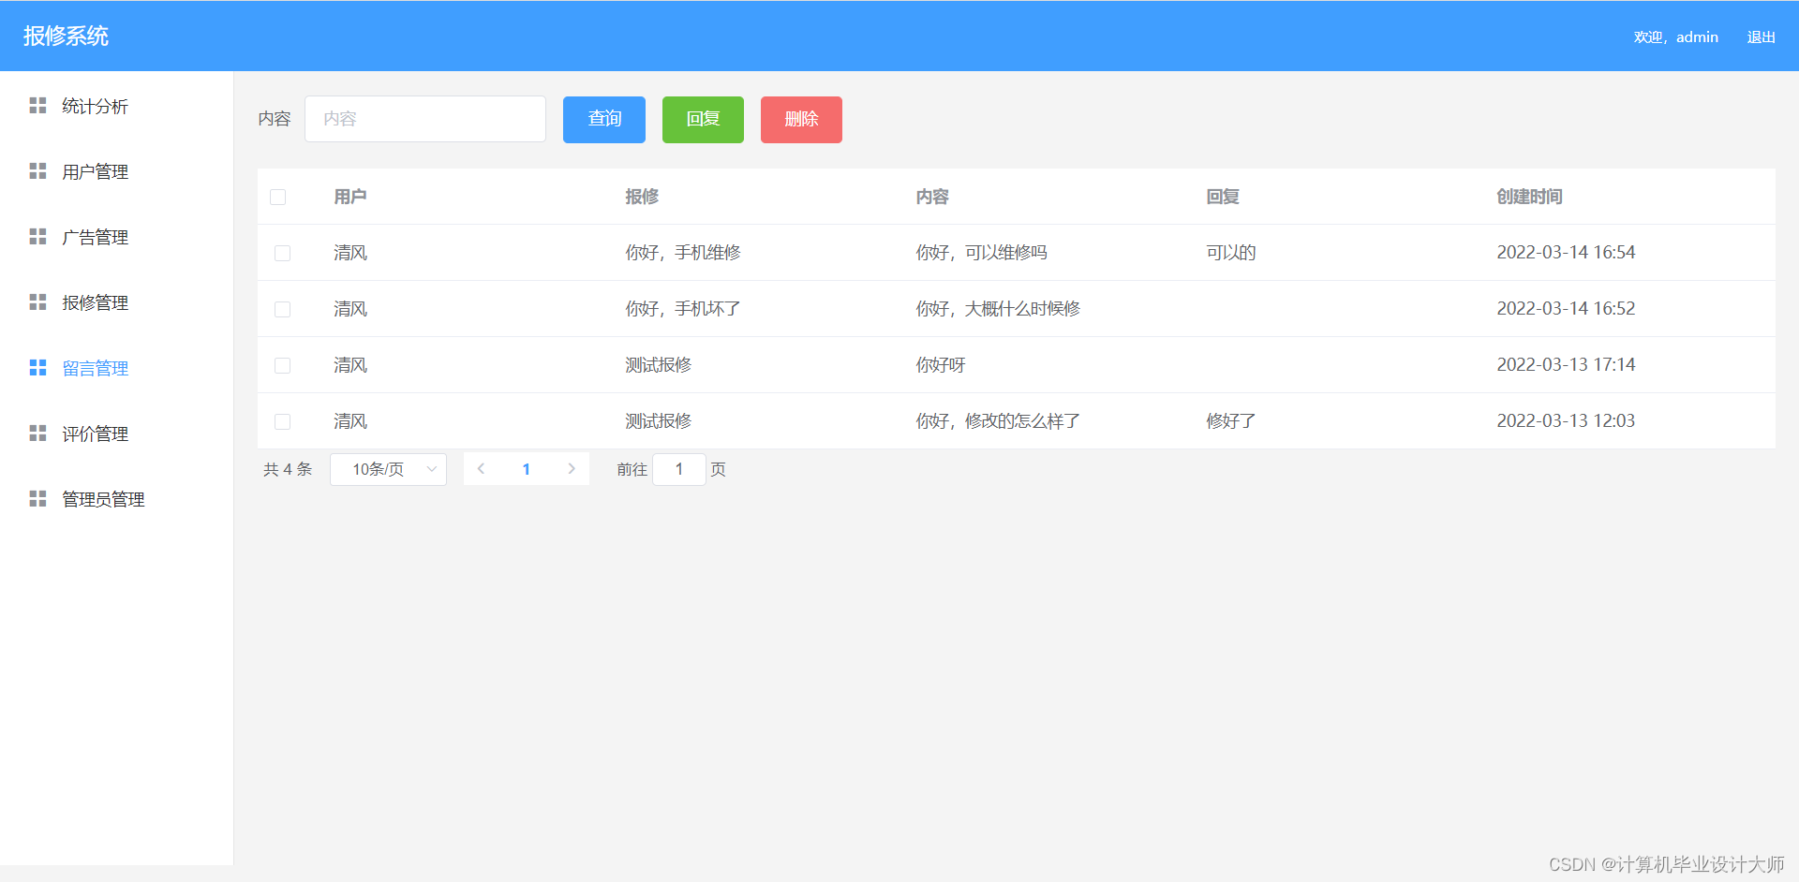Focus the 内容 search input field

coord(425,119)
